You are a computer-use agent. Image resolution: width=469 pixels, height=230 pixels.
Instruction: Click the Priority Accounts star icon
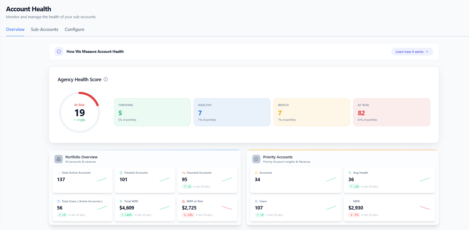(256, 159)
